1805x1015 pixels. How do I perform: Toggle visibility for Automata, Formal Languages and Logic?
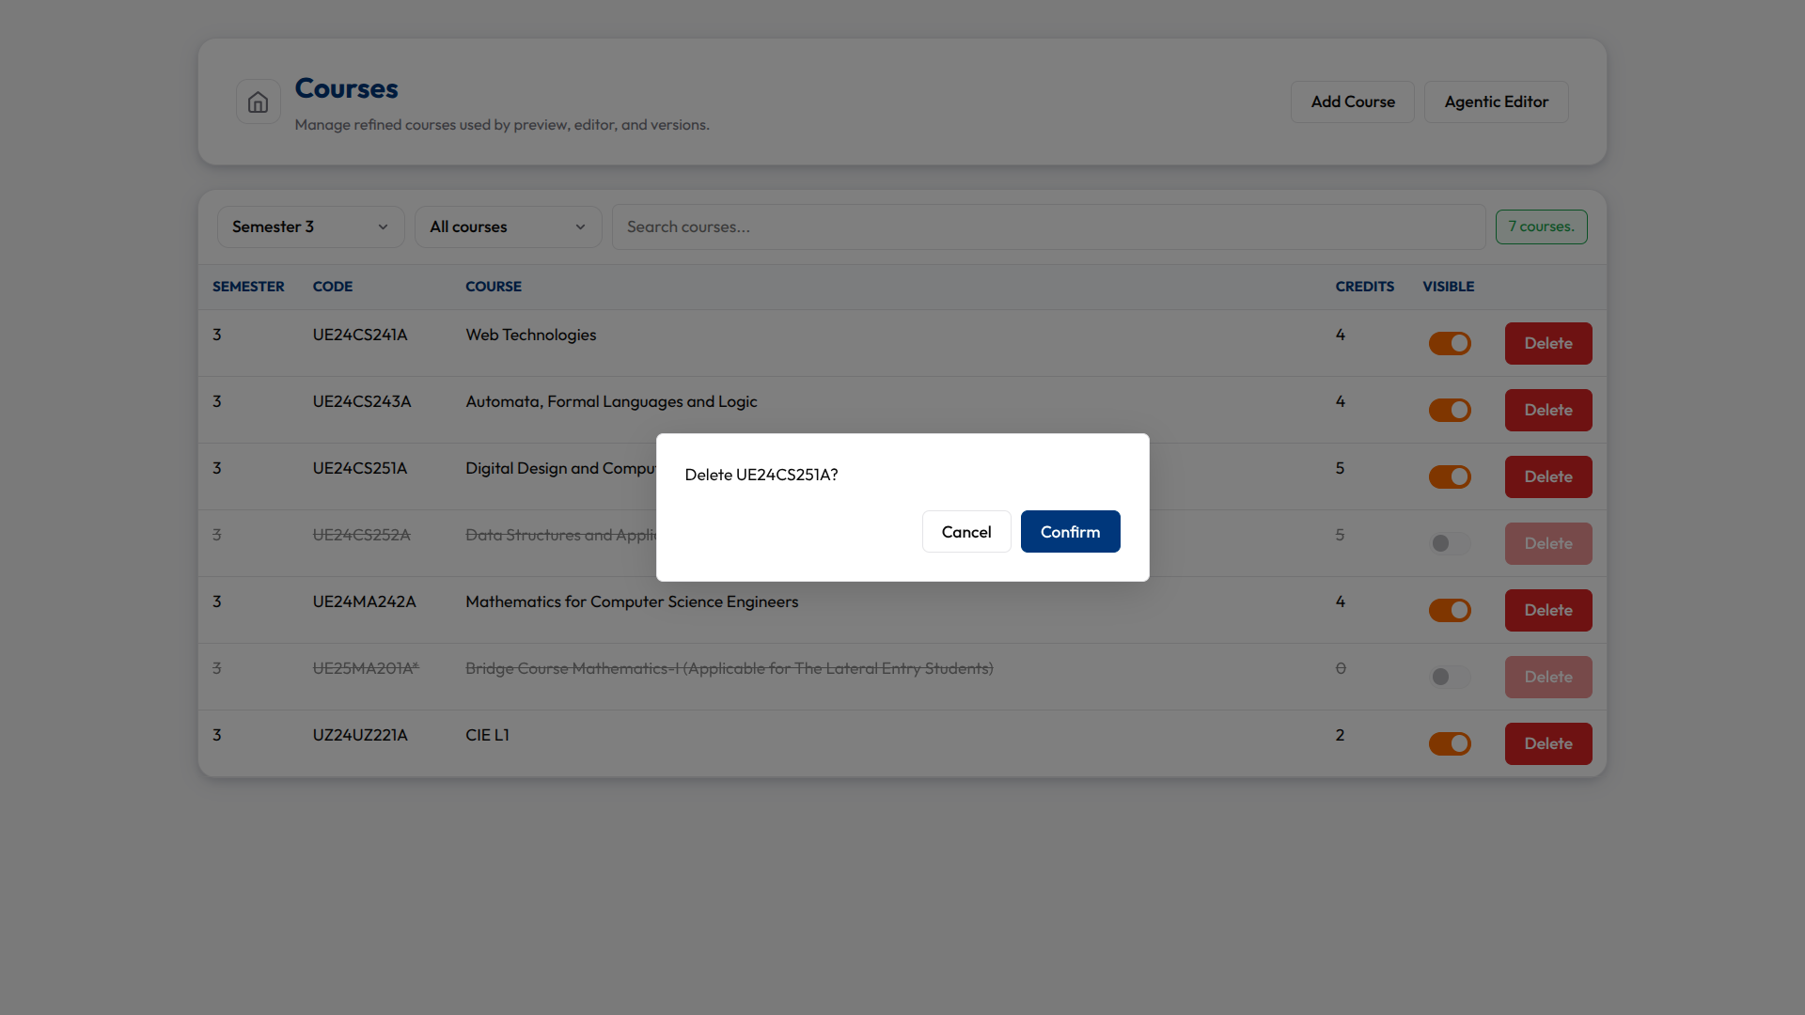(1450, 410)
